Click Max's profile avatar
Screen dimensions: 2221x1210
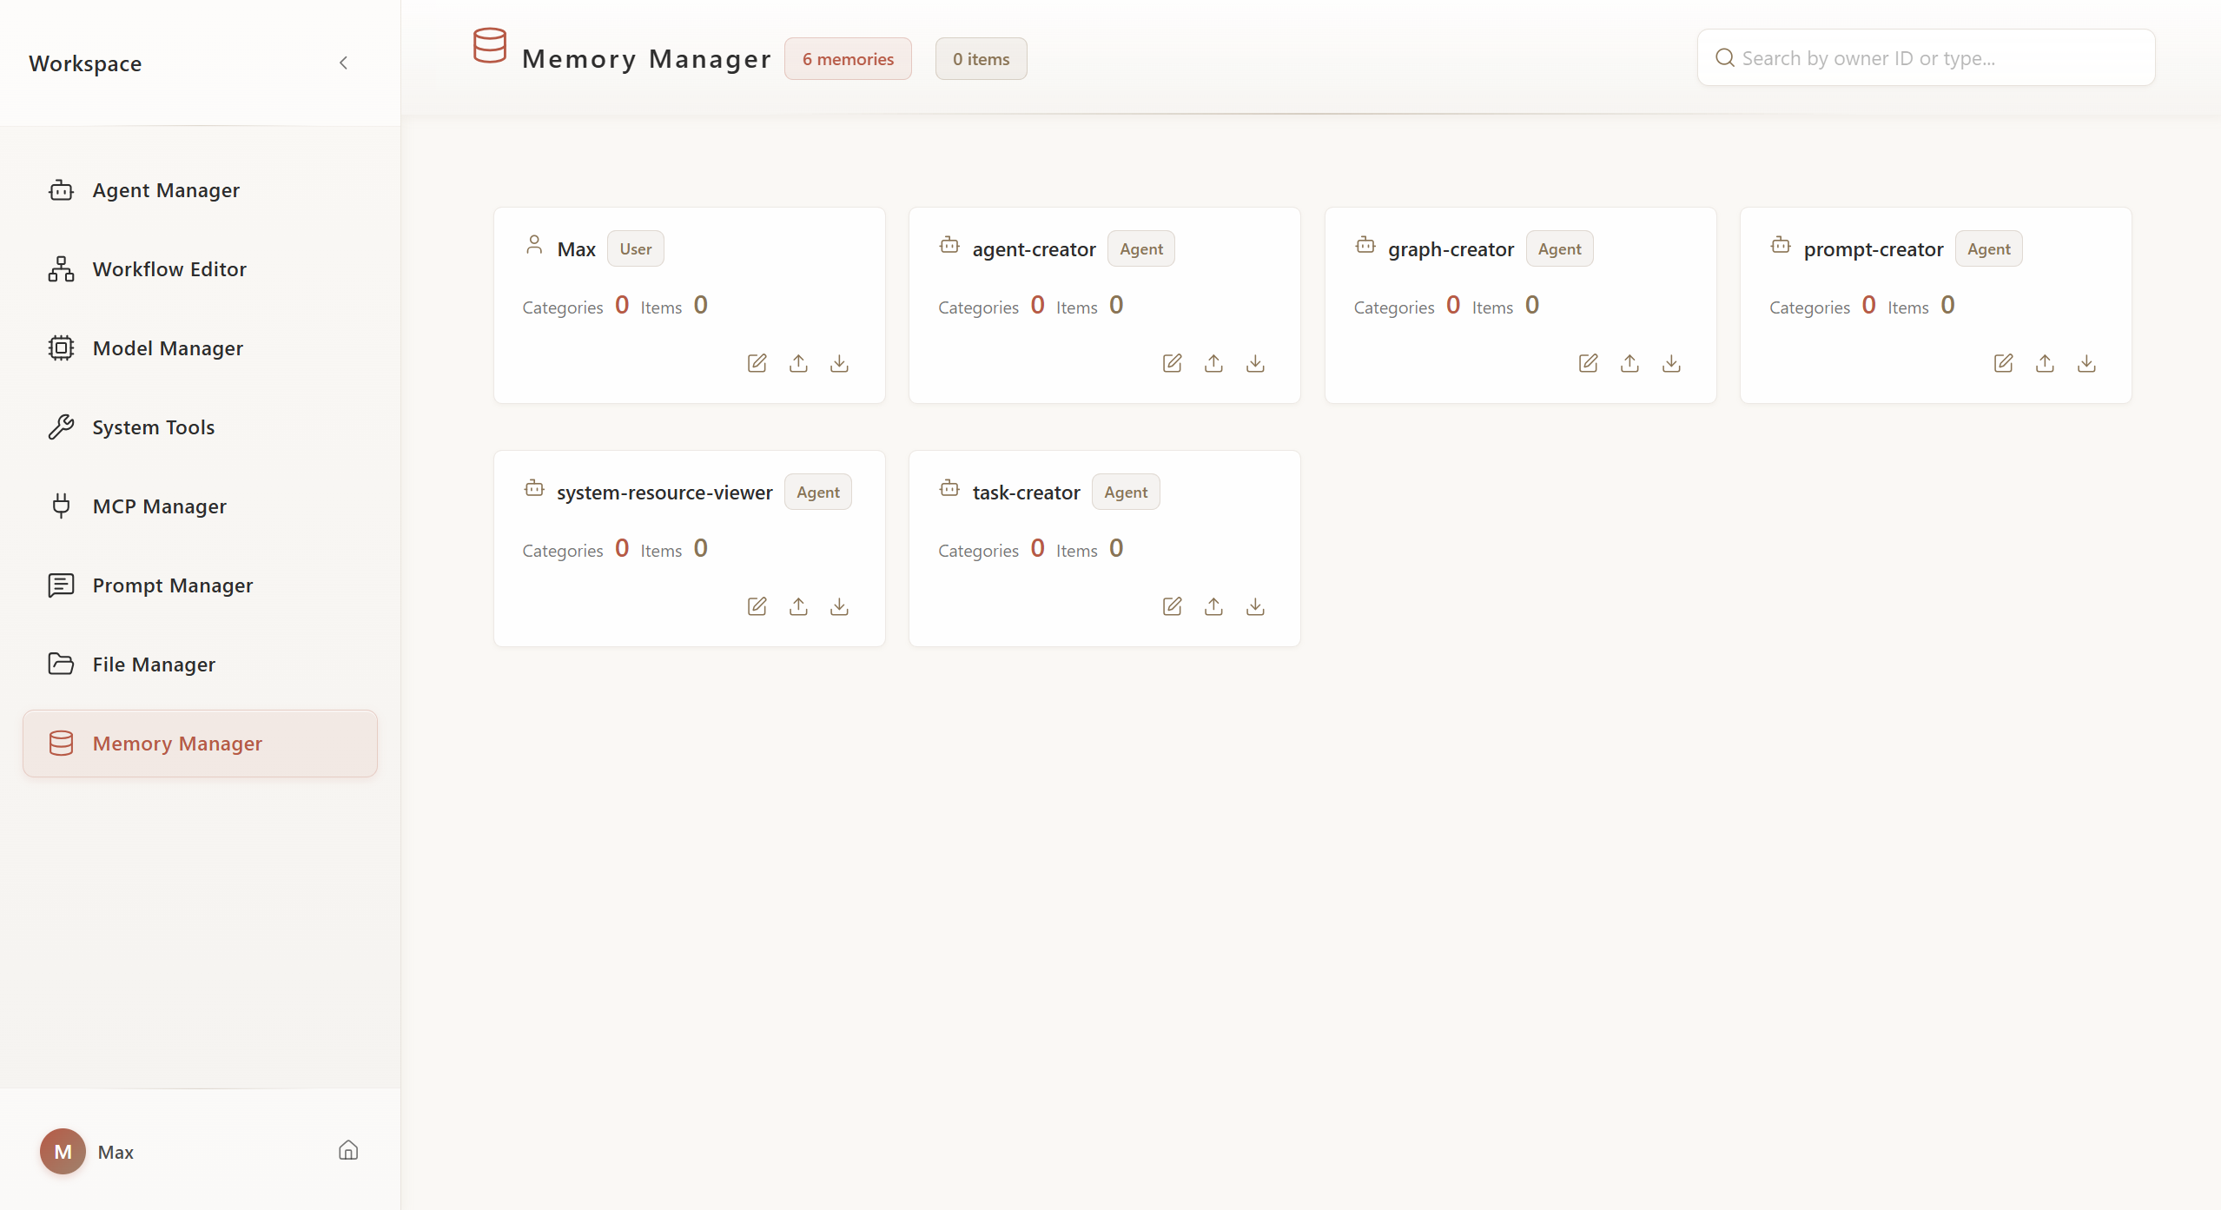(x=62, y=1150)
